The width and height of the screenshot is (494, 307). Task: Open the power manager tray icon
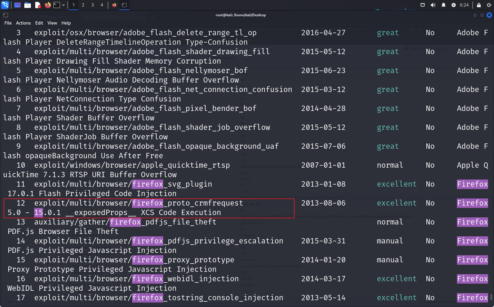coord(454,5)
